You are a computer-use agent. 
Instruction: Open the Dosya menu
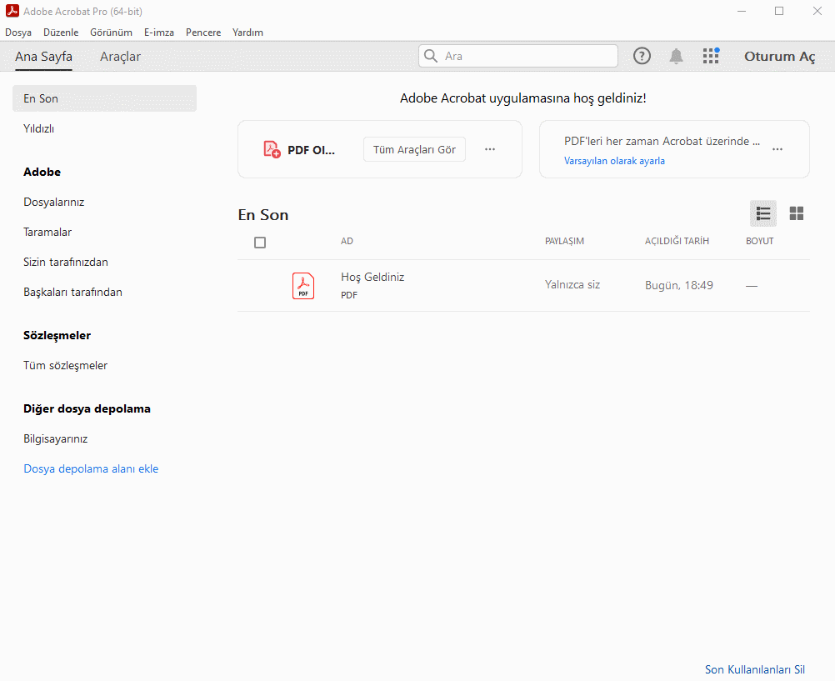18,33
